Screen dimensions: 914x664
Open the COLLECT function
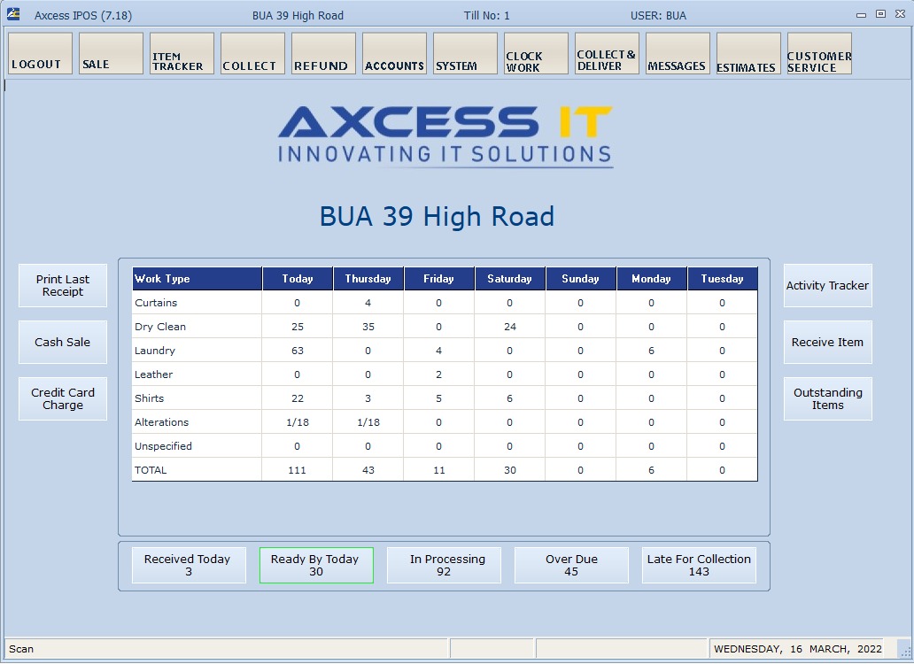point(252,53)
